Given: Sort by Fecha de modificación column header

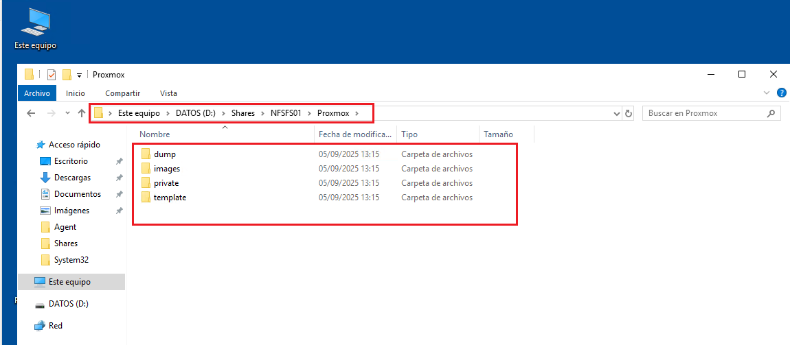Looking at the screenshot, I should 355,134.
